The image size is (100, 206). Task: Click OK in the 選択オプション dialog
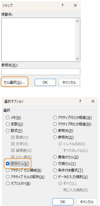point(63,202)
